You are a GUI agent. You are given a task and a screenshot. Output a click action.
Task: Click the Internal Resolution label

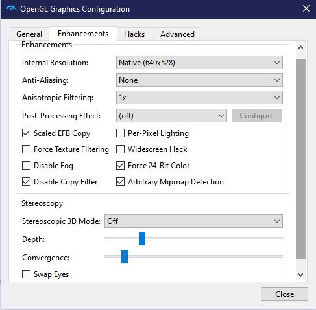[55, 63]
